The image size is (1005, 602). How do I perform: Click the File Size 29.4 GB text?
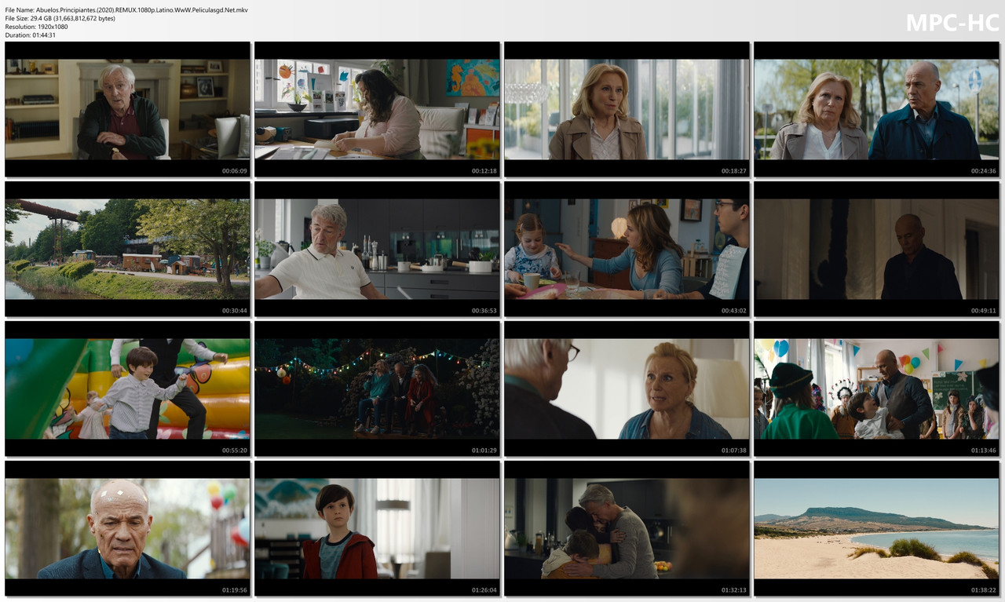(x=60, y=18)
